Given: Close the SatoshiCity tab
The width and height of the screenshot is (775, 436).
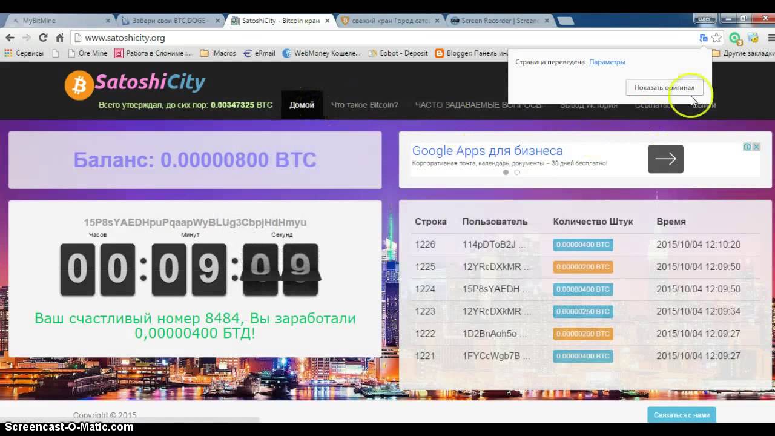Looking at the screenshot, I should [x=326, y=21].
